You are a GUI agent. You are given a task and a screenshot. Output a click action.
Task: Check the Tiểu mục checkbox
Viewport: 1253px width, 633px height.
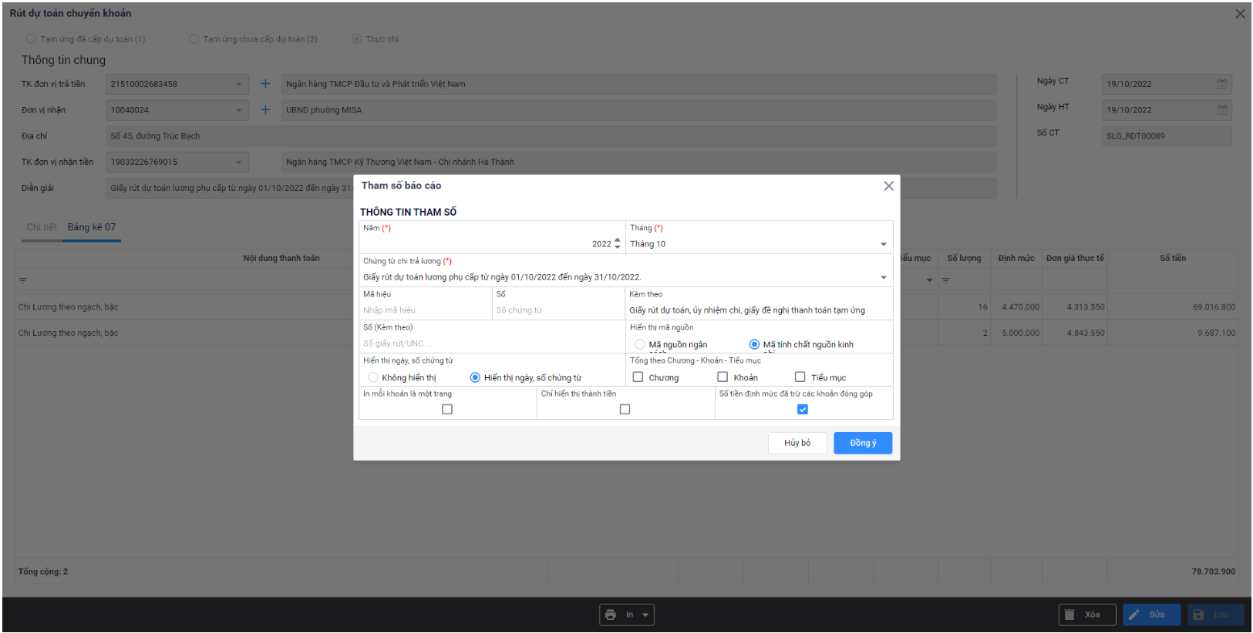coord(800,377)
